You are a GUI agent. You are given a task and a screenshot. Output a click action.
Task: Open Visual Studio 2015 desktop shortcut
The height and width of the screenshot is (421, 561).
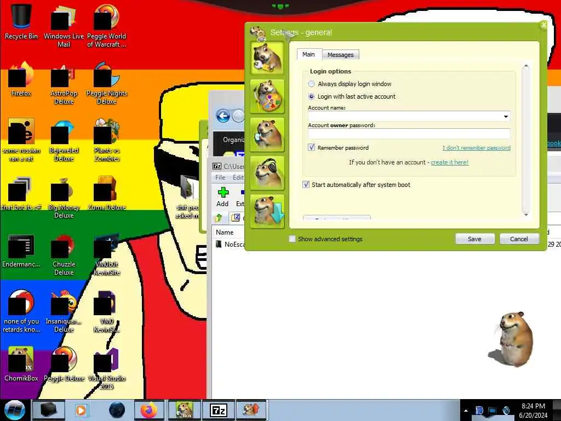click(106, 368)
